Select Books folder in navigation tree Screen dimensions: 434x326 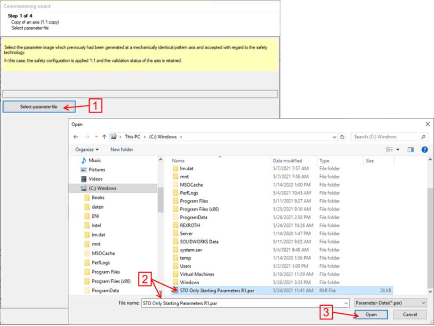(95, 197)
